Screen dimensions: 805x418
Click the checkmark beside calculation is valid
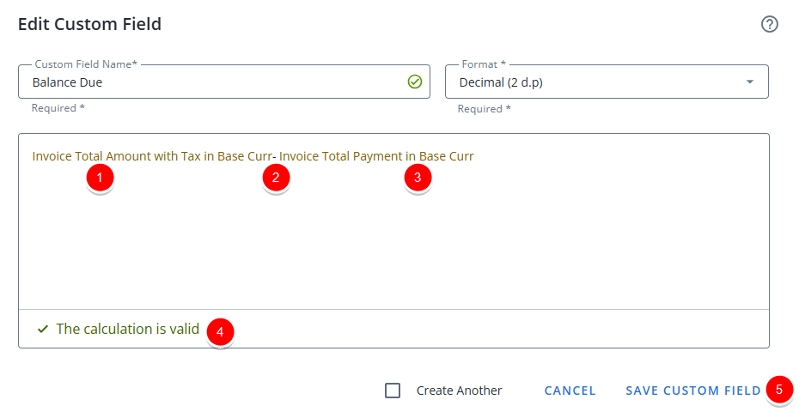point(43,329)
